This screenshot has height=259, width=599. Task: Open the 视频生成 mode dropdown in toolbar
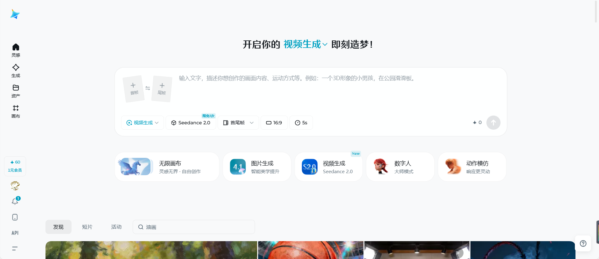[x=142, y=123]
